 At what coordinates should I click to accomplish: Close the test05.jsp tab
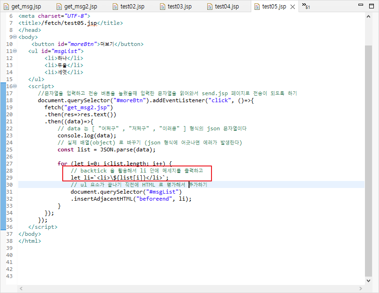[292, 7]
